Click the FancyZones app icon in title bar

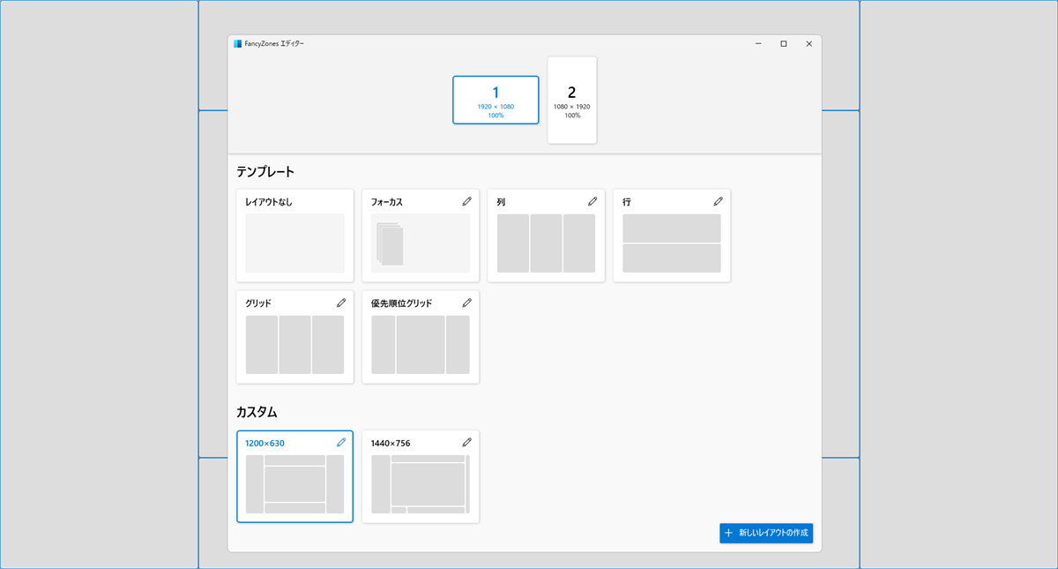coord(238,43)
